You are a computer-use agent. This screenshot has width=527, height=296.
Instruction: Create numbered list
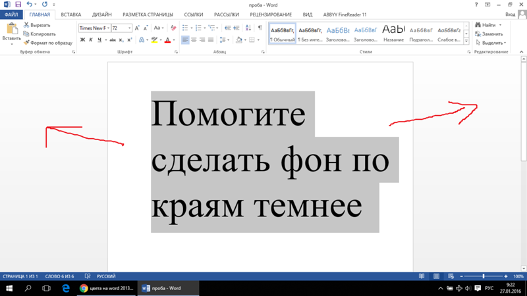point(198,28)
